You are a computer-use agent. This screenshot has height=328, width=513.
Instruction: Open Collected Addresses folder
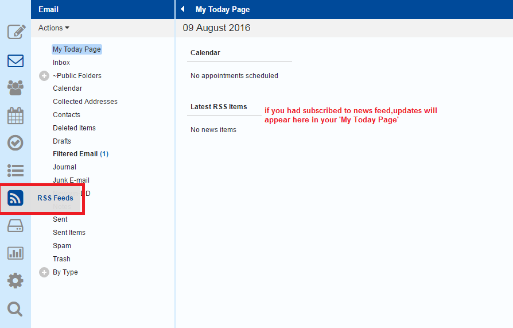point(85,102)
